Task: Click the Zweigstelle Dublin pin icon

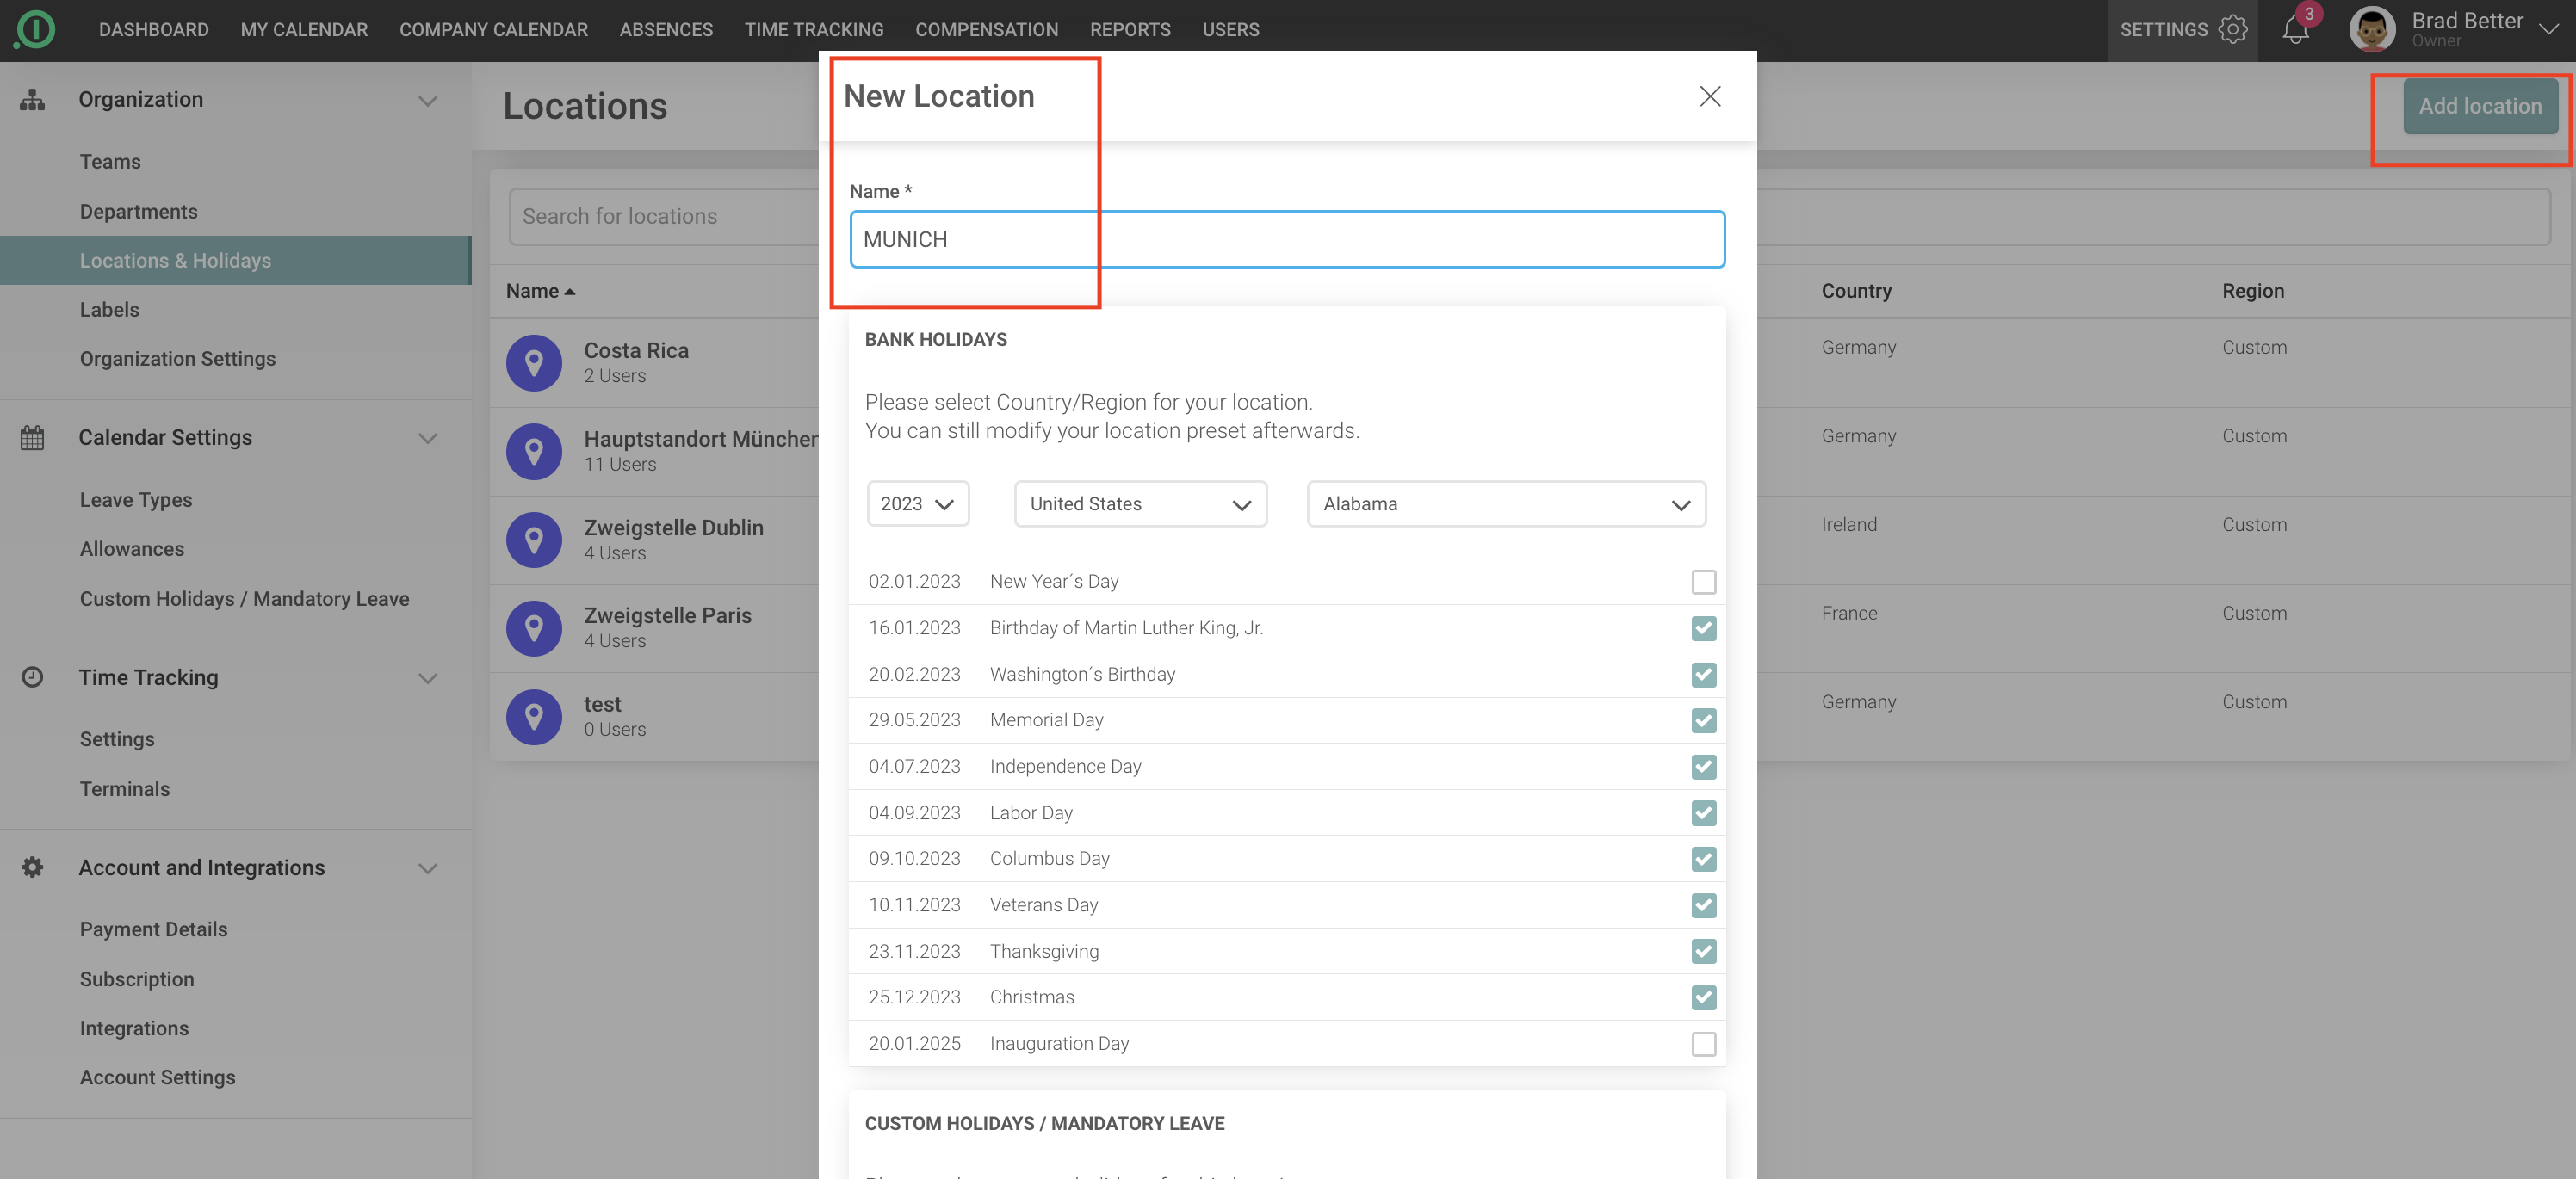Action: [x=534, y=540]
